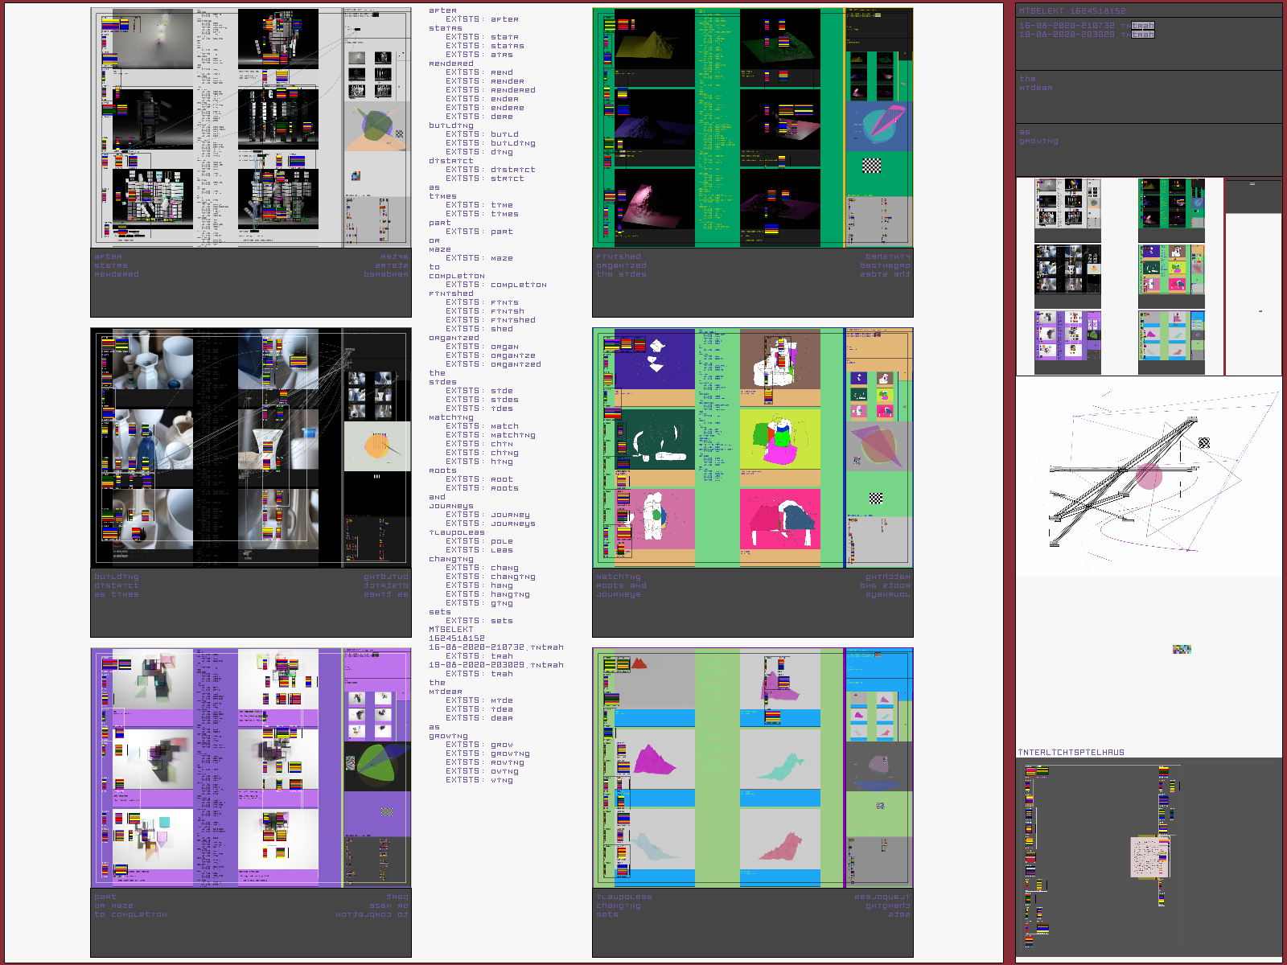1287x965 pixels.
Task: Click the 'EXISTS: journeys' line
Action: [491, 524]
